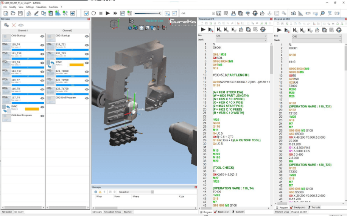347x216 pixels.
Task: Open the Functions menu
Action: [x=54, y=7]
